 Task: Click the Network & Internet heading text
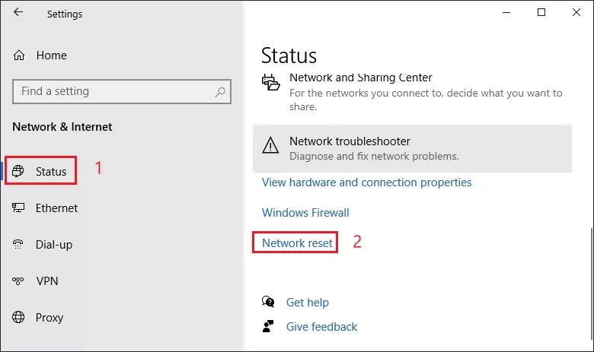pos(62,127)
